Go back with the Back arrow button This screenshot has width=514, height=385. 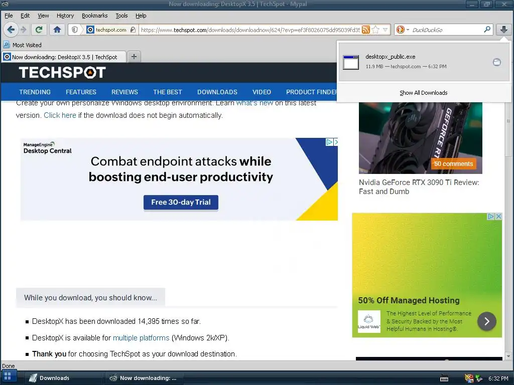coord(11,30)
